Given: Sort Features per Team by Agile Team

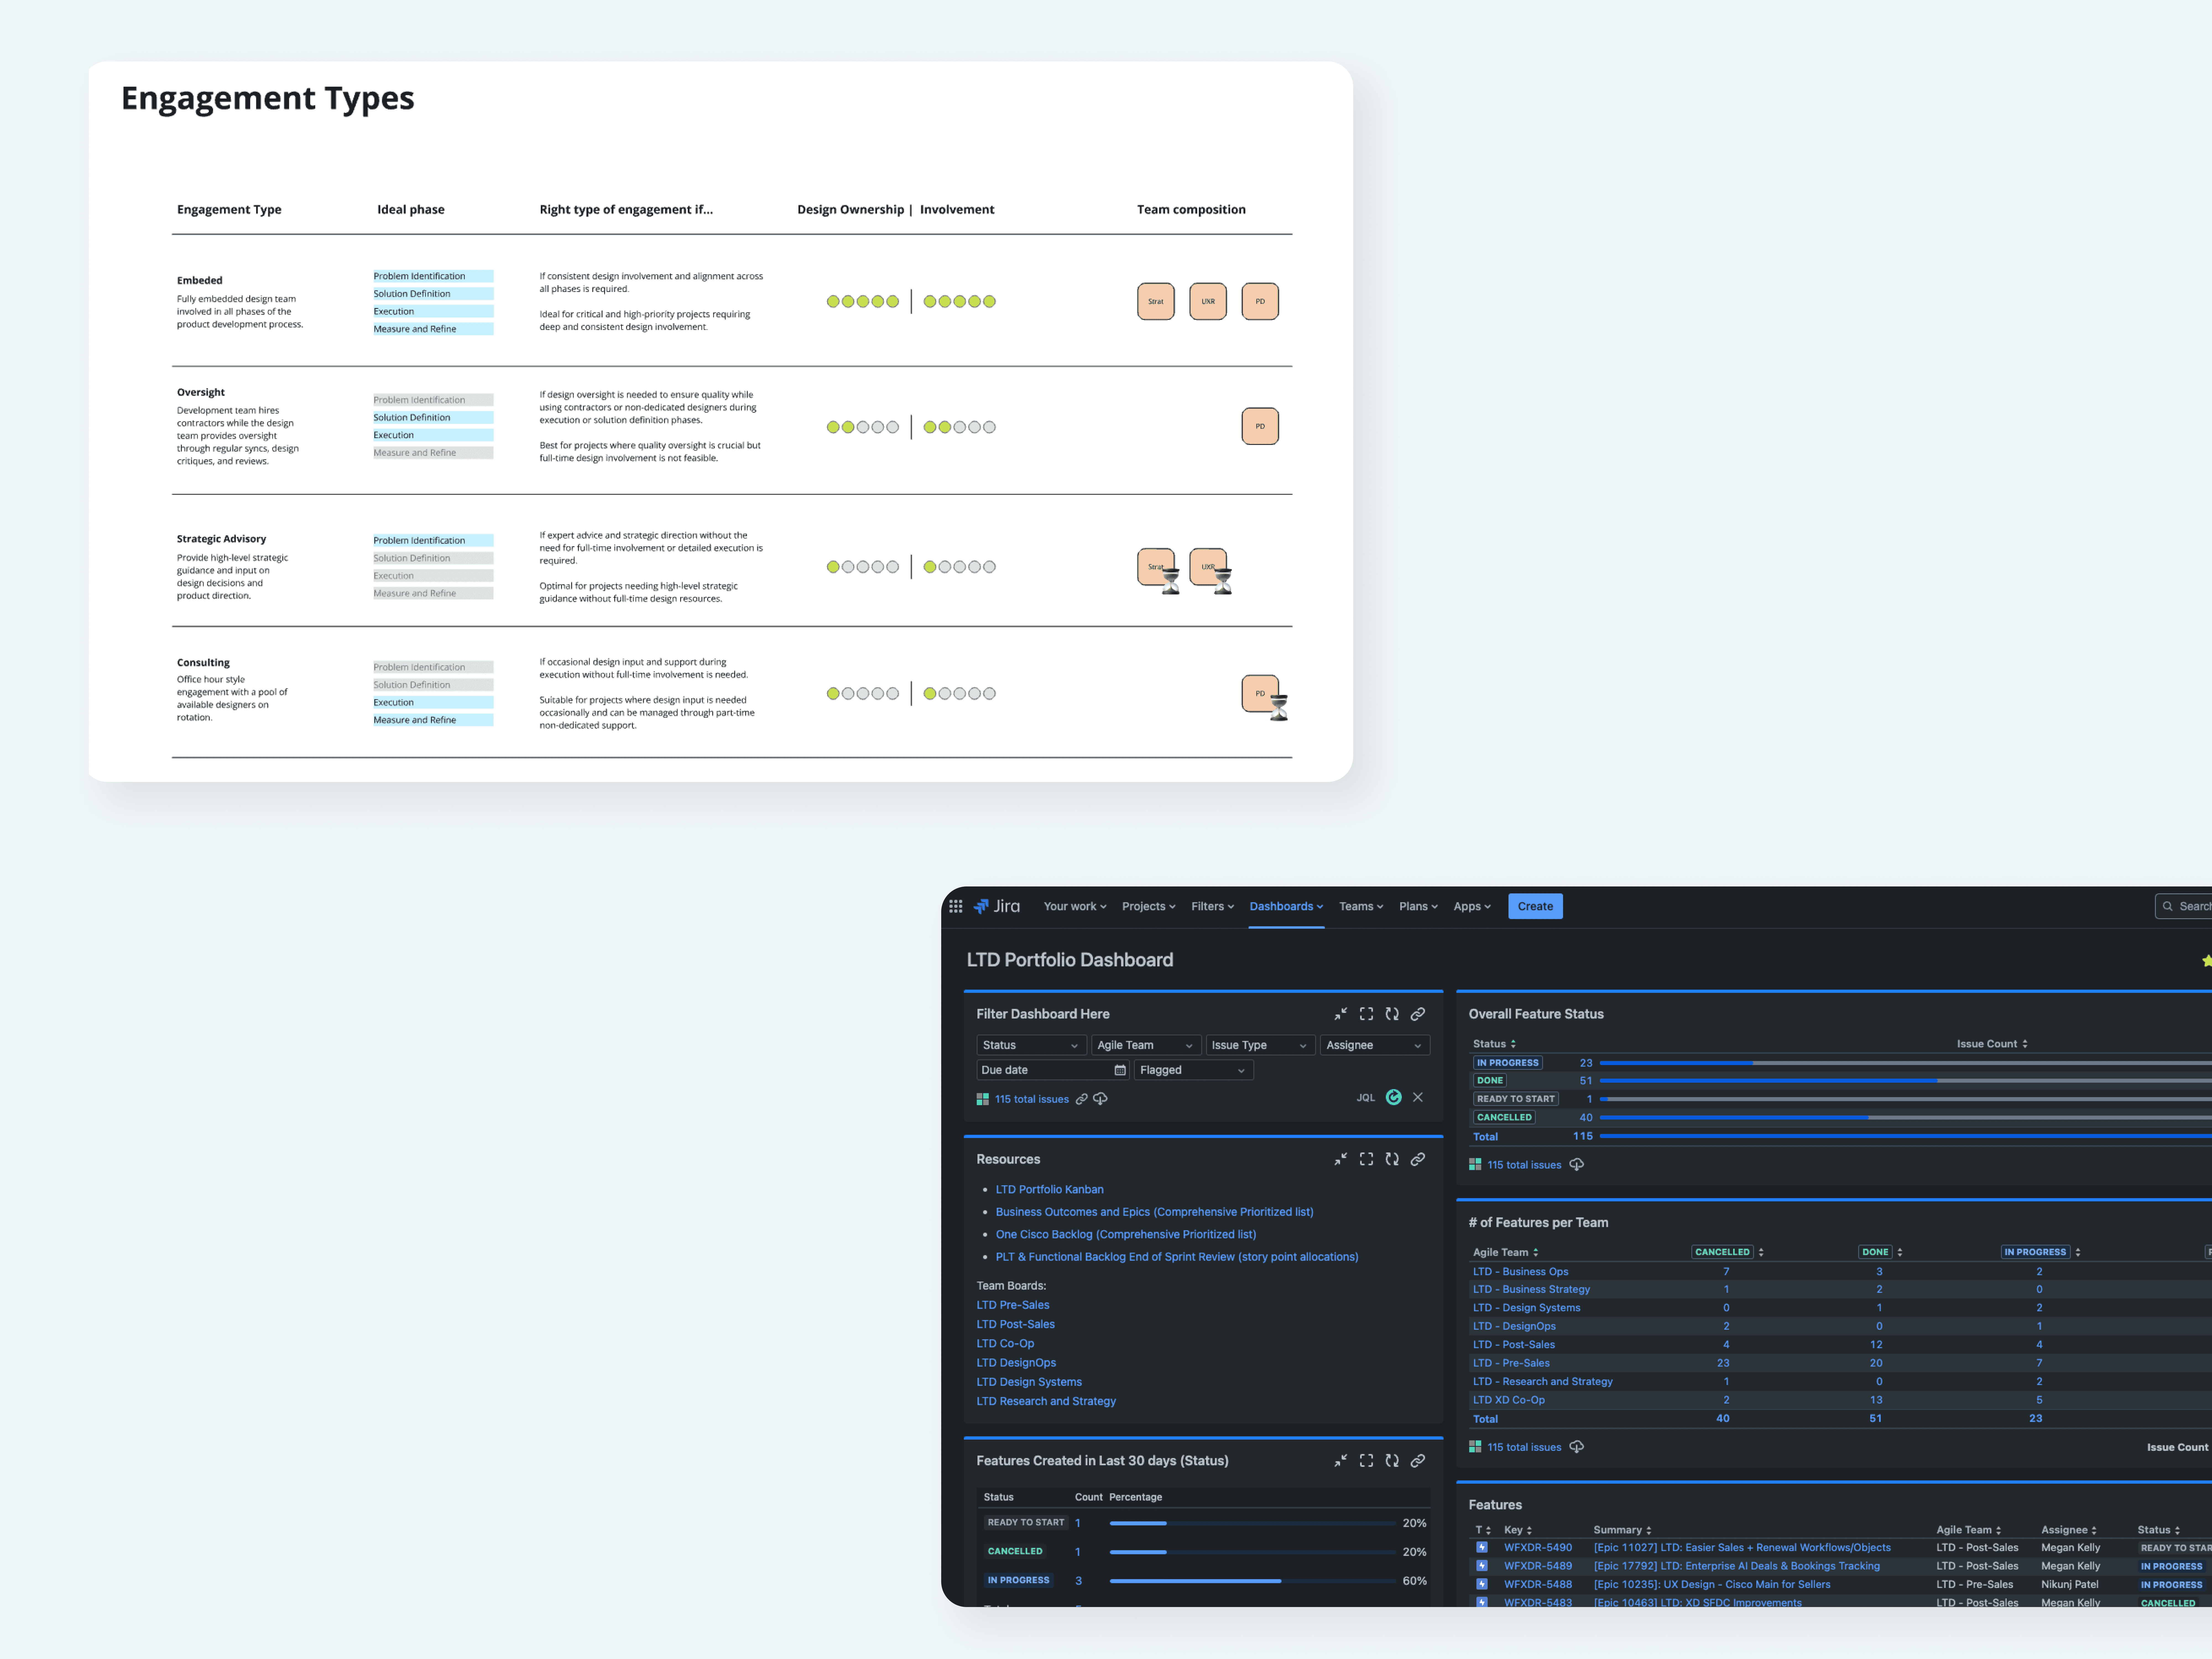Looking at the screenshot, I should pyautogui.click(x=1506, y=1252).
